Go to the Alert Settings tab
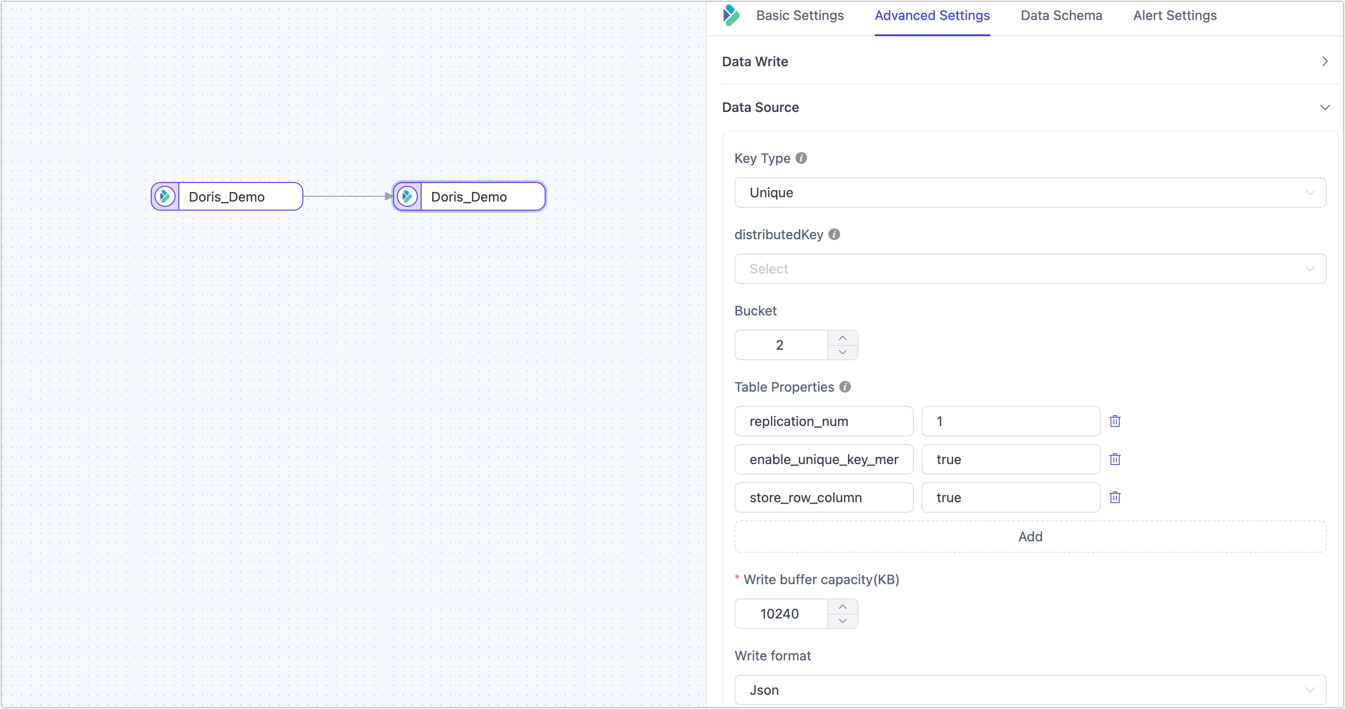 pos(1174,16)
